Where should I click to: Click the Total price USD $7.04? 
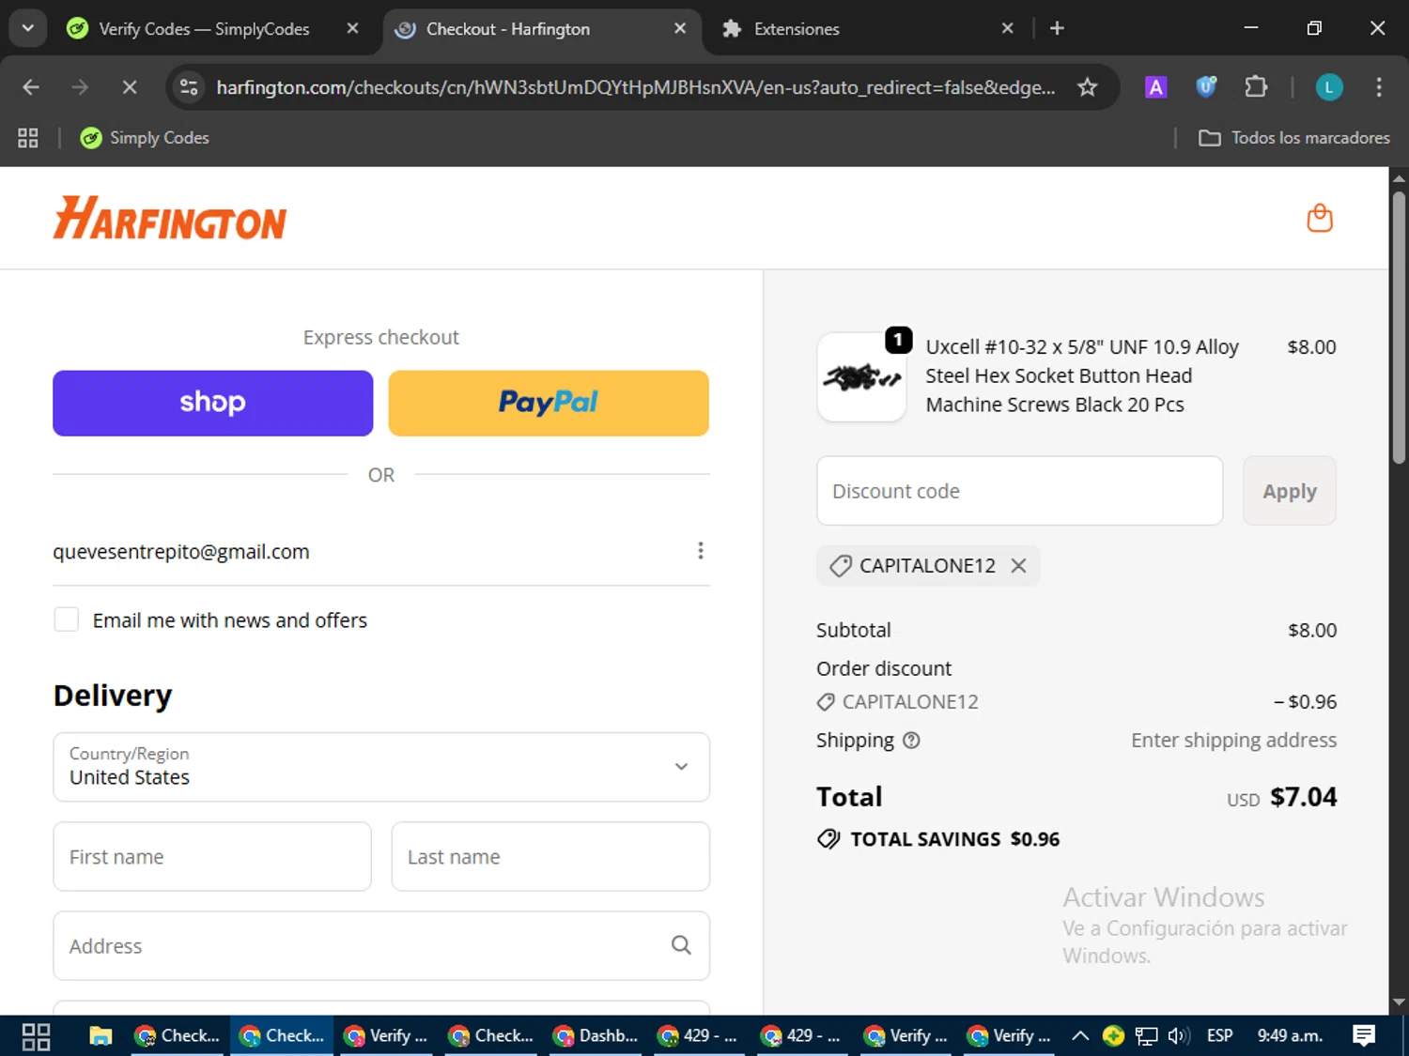coord(1281,797)
